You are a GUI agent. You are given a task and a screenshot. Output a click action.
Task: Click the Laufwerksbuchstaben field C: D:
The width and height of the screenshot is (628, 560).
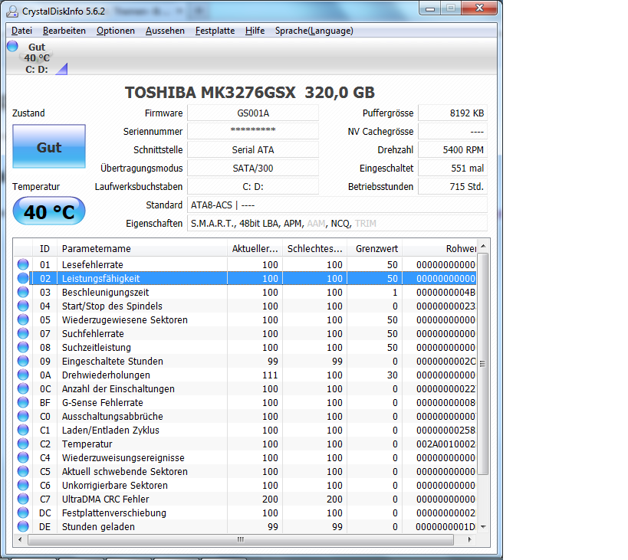253,186
